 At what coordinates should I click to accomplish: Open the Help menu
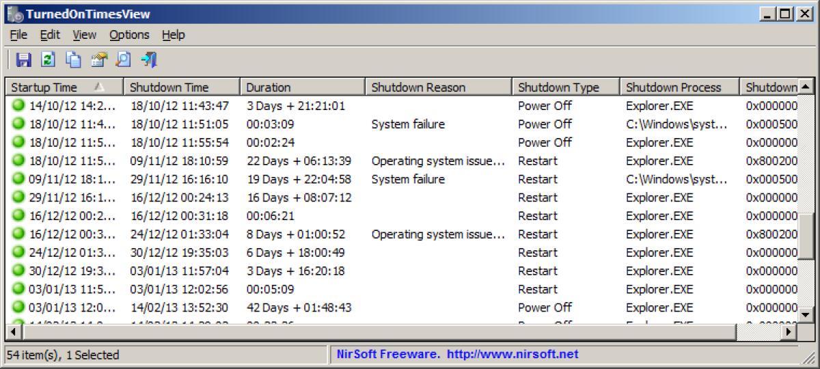(174, 35)
